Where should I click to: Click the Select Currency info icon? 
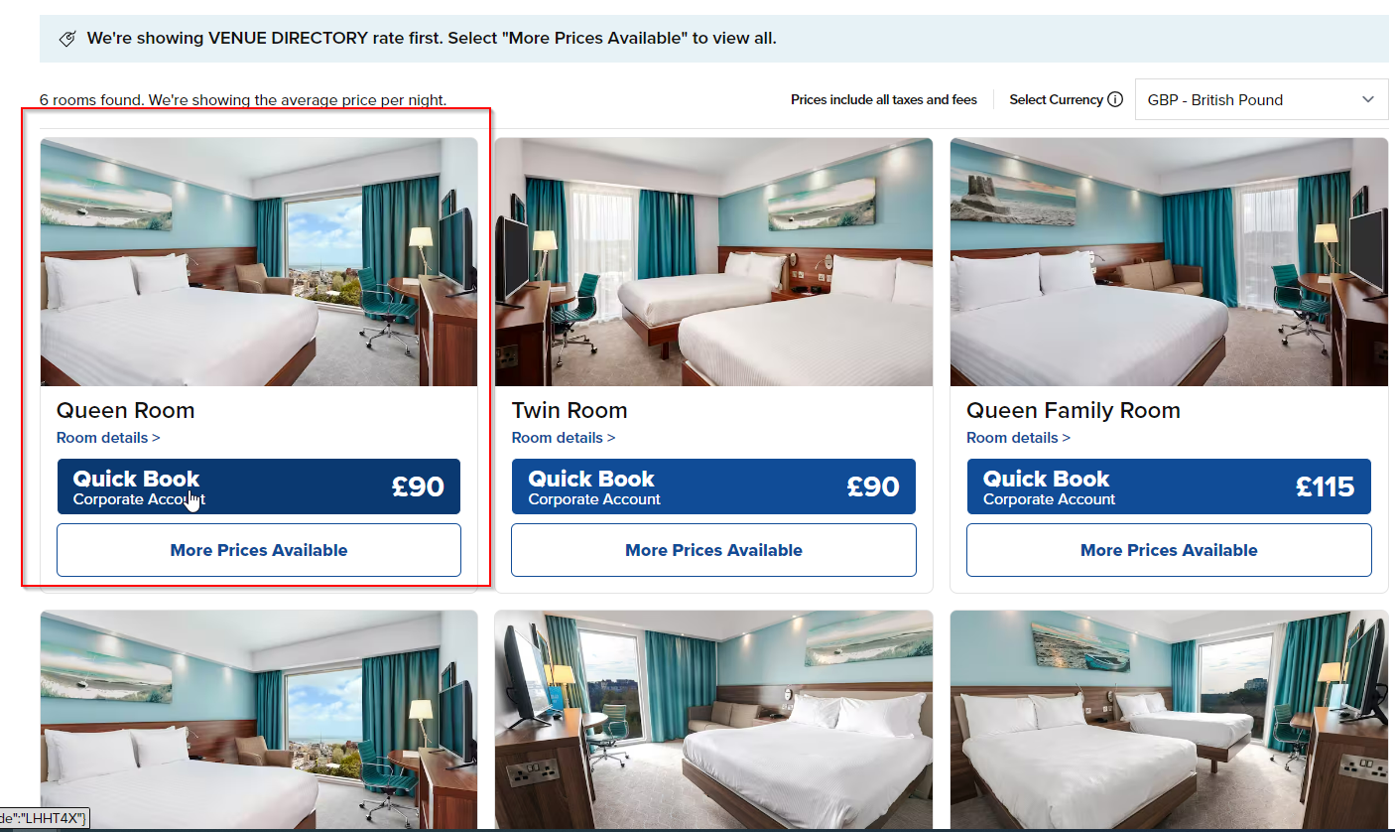(x=1115, y=99)
